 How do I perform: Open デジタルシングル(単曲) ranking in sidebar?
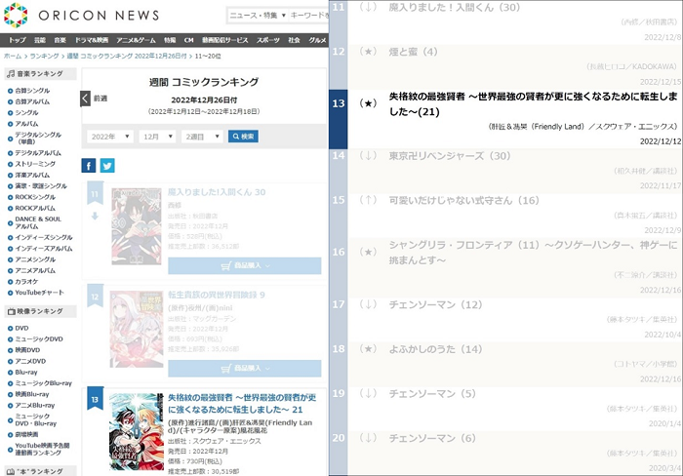[x=38, y=139]
